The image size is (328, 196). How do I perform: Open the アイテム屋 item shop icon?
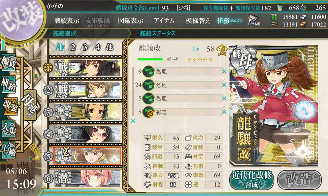click(x=253, y=20)
